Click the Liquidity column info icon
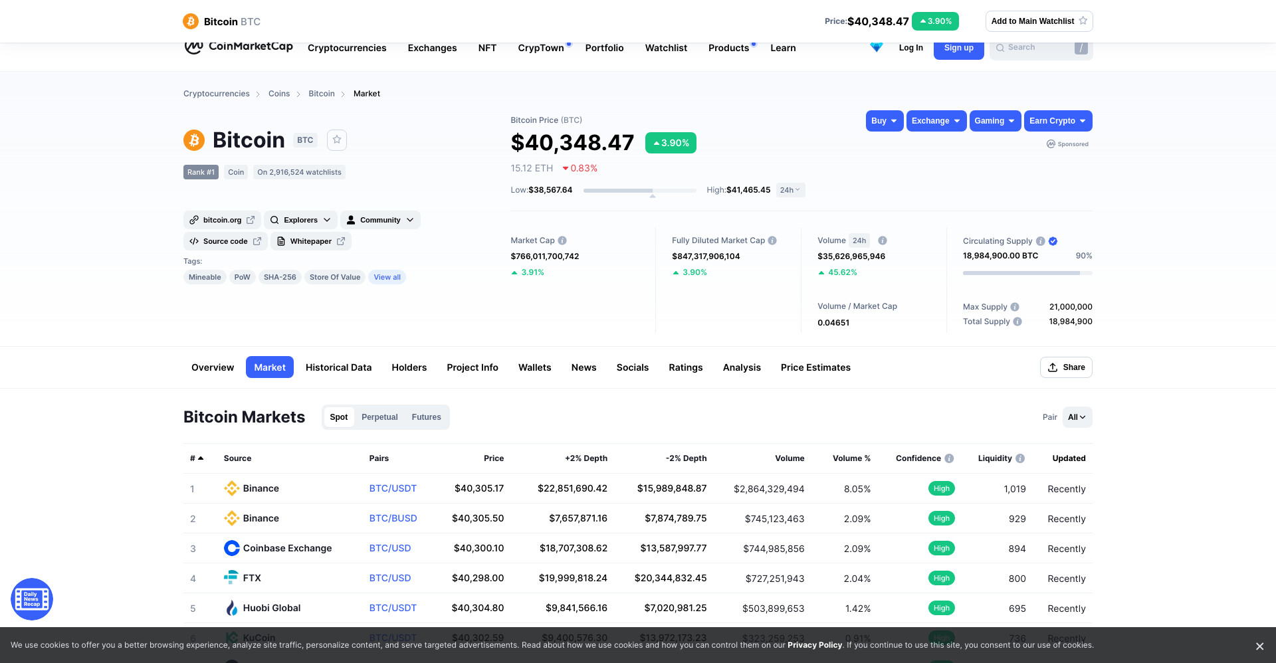 coord(1020,458)
